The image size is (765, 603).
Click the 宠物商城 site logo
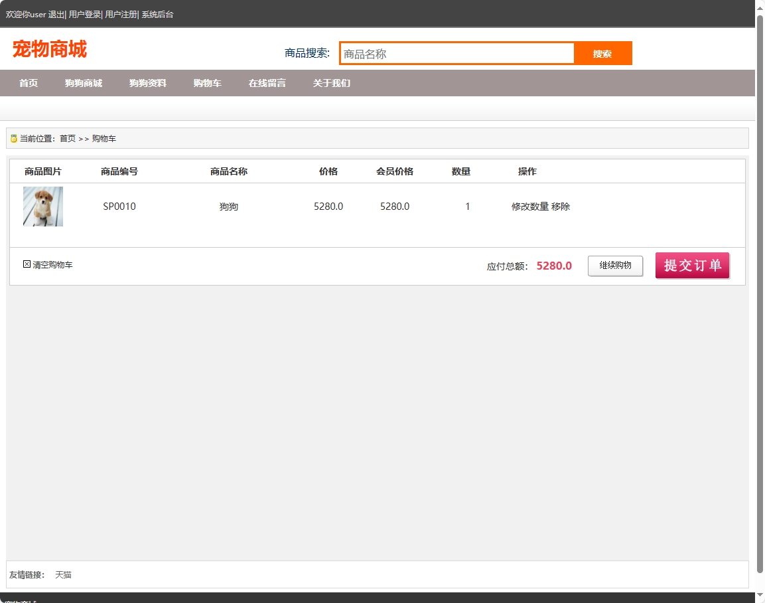point(50,49)
